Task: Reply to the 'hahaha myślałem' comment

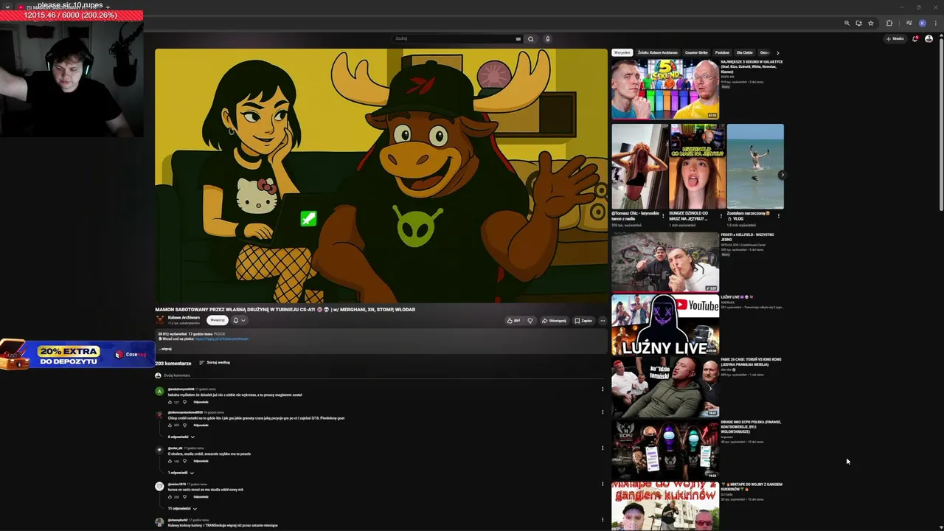Action: [201, 402]
